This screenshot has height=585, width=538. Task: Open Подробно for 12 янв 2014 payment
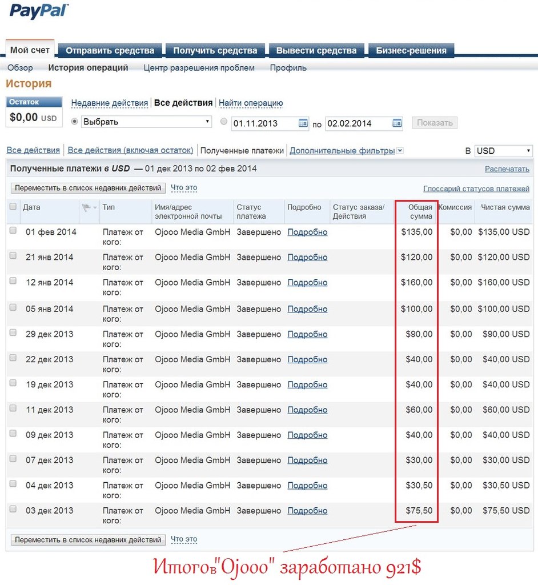tap(307, 283)
